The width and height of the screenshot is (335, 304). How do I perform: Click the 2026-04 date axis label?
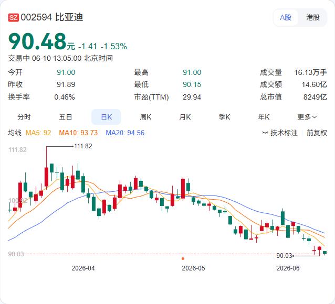83,268
